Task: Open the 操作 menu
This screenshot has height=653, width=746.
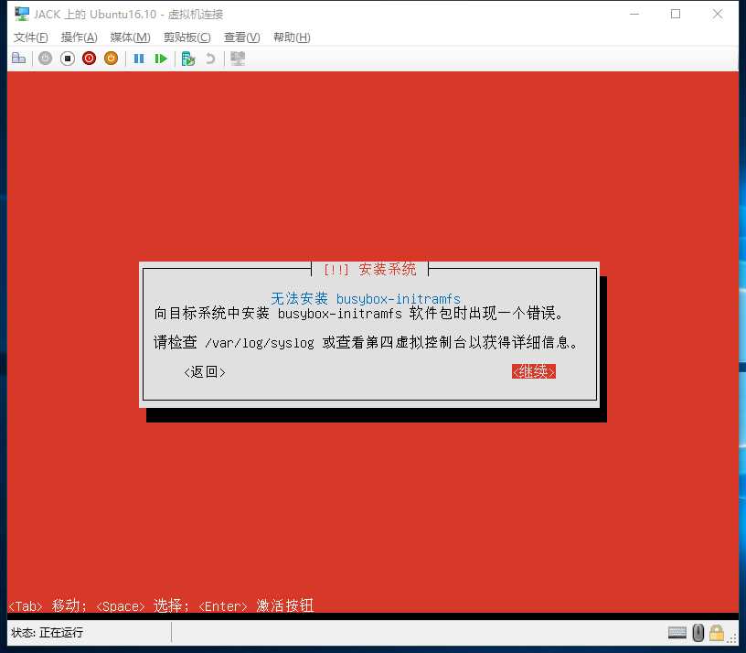Action: [x=79, y=37]
